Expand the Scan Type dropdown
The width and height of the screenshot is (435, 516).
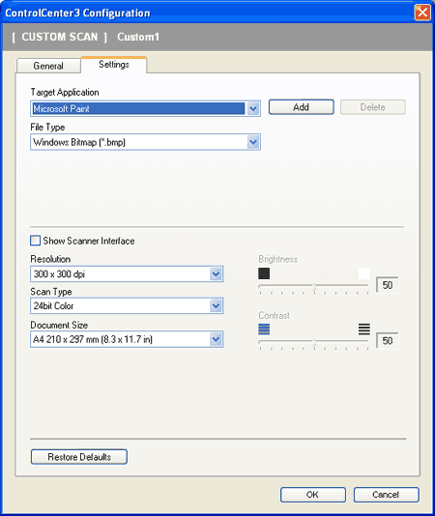[x=216, y=306]
